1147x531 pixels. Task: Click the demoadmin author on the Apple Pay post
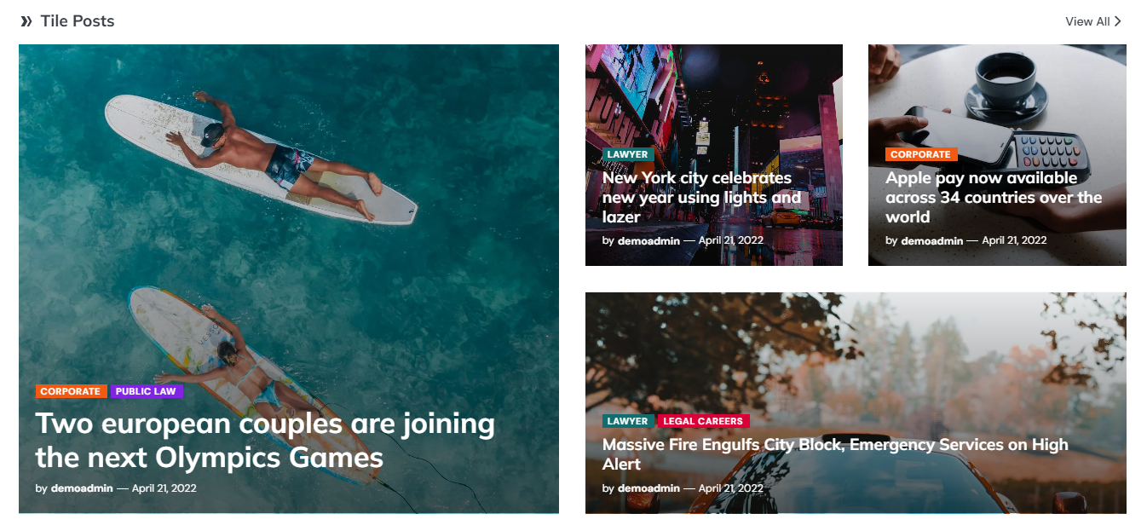(x=932, y=240)
